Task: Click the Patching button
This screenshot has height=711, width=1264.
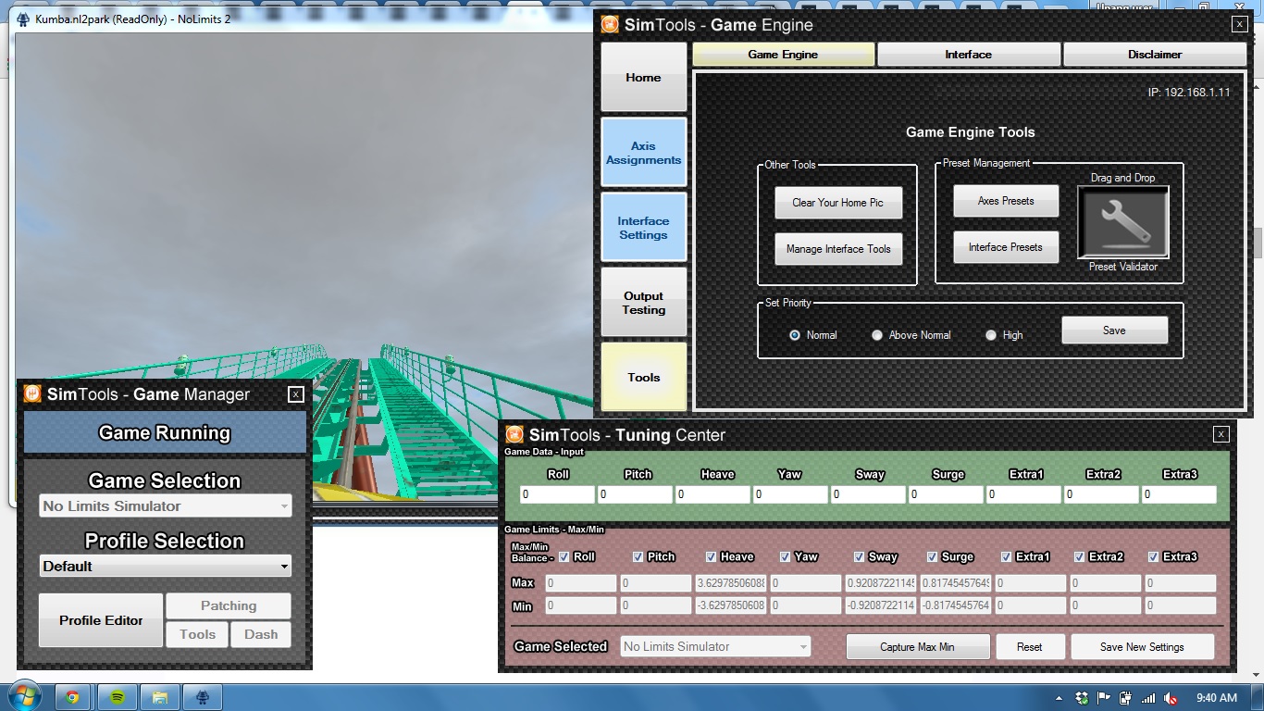Action: 229,605
